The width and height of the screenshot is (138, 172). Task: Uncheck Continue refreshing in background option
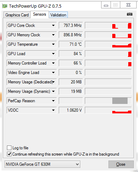[x=9, y=154]
